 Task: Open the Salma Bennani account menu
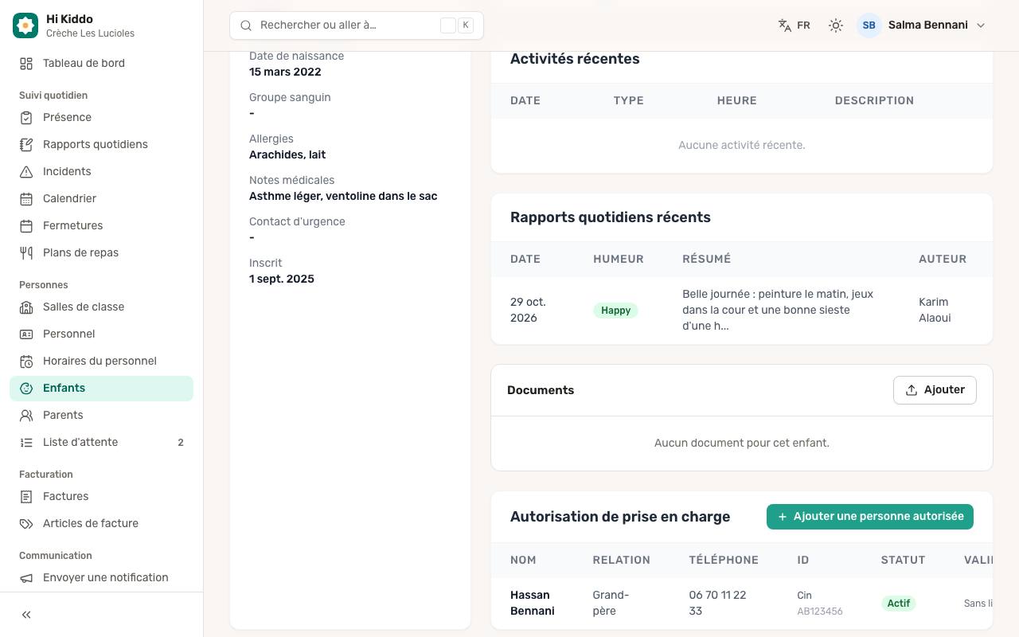tap(922, 25)
